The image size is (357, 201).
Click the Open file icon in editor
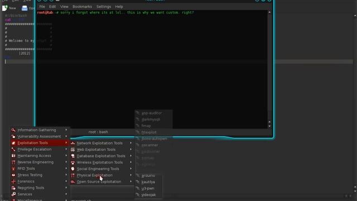25,8
